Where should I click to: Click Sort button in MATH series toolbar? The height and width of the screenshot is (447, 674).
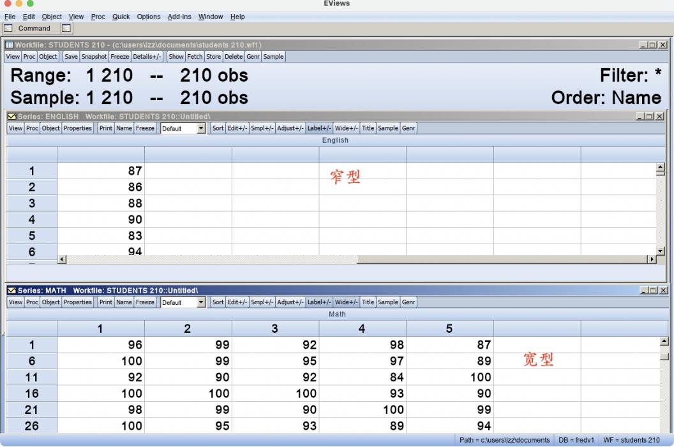(218, 302)
